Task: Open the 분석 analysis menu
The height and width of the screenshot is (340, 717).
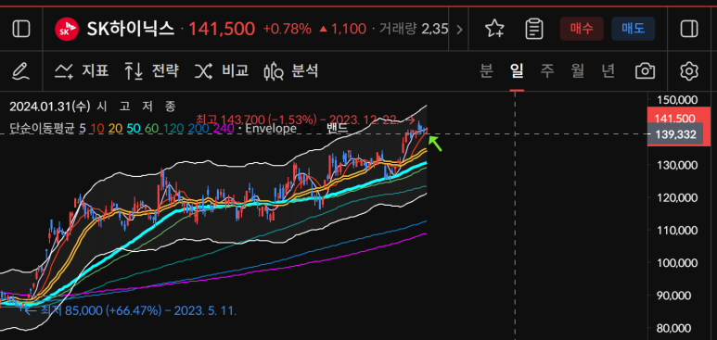Action: point(291,70)
